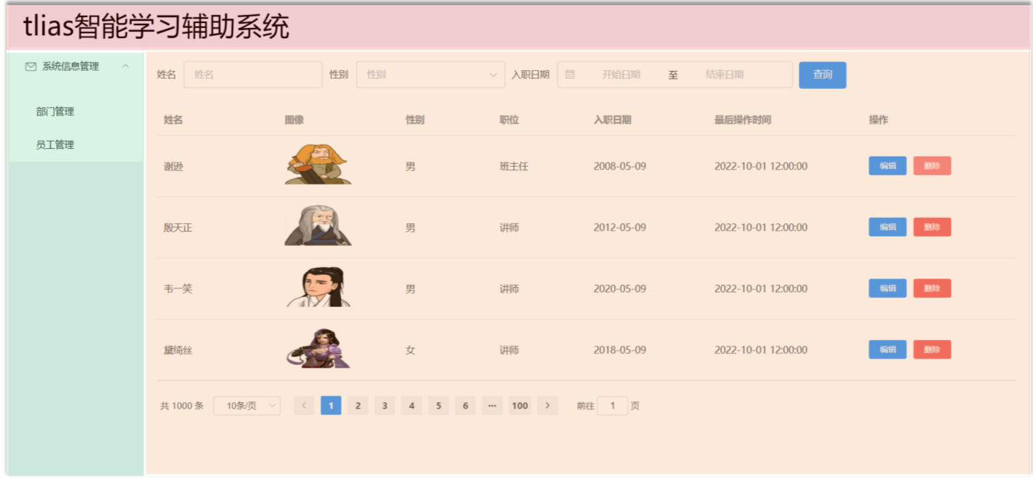This screenshot has width=1033, height=479.
Task: Go to the next page arrow
Action: pyautogui.click(x=547, y=406)
